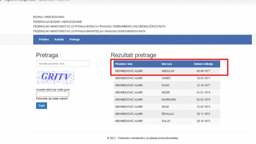This screenshot has height=144, width=256.
Task: Click the 'Prezime i ime' column header
Action: click(124, 64)
